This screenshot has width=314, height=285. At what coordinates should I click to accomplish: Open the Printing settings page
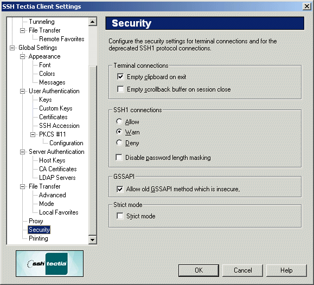tap(39, 238)
